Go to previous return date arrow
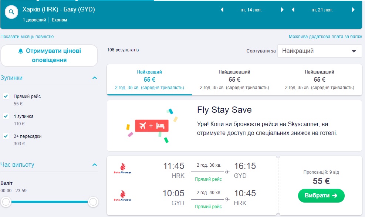This screenshot has height=217, width=365. click(293, 10)
